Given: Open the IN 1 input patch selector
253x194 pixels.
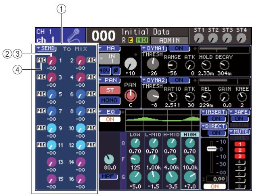Looking at the screenshot, I should [110, 59].
